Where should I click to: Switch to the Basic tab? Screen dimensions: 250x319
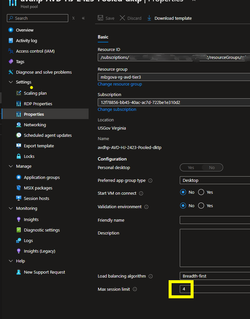point(103,37)
